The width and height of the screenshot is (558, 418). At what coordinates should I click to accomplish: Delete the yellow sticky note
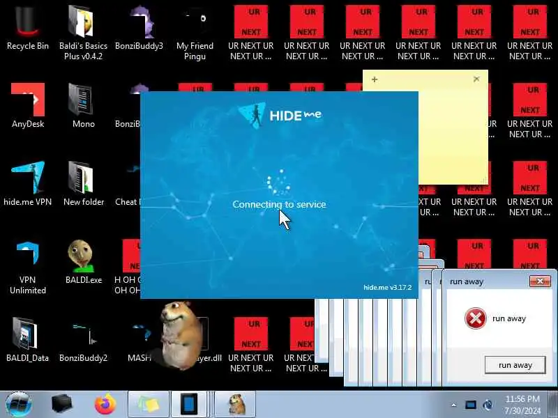(x=476, y=79)
